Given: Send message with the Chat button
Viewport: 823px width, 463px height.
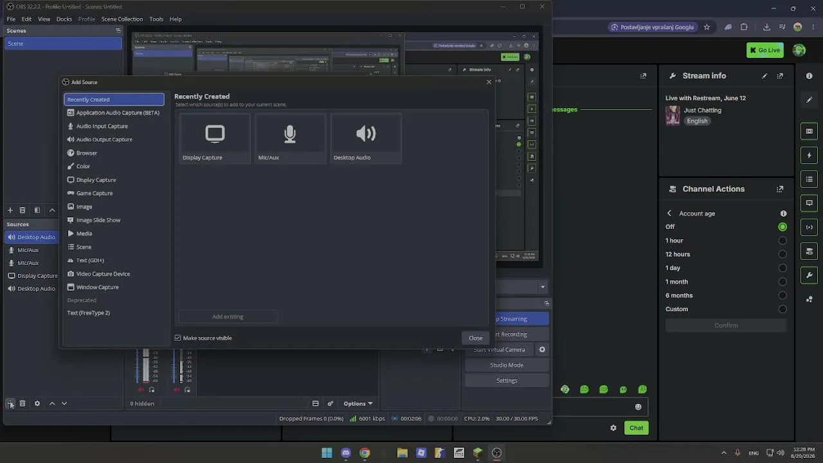Looking at the screenshot, I should coord(637,428).
